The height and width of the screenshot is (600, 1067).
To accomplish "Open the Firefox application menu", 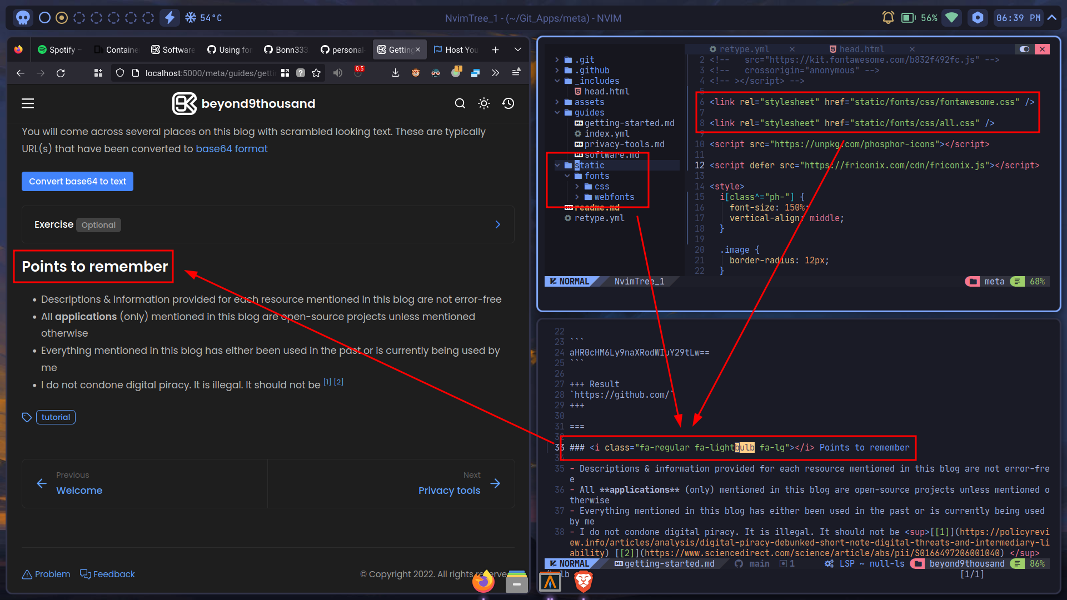I will (516, 73).
